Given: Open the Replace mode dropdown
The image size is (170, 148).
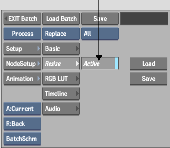Looking at the screenshot, I should (x=61, y=34).
